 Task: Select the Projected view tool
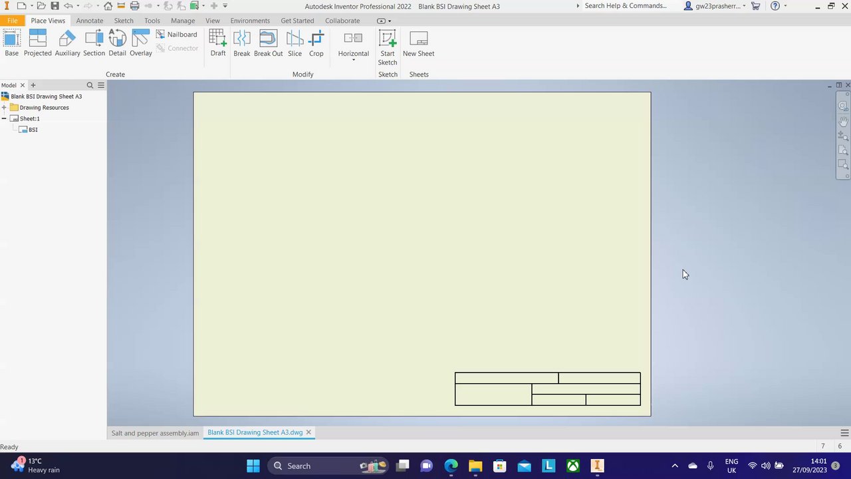click(x=38, y=43)
